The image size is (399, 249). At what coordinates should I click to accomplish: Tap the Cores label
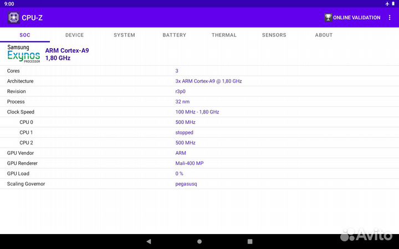pyautogui.click(x=13, y=71)
